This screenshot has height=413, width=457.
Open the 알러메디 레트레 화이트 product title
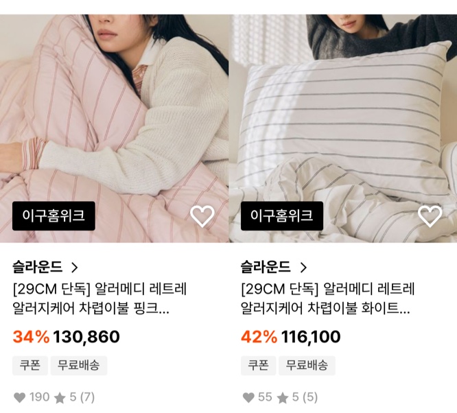tap(328, 298)
